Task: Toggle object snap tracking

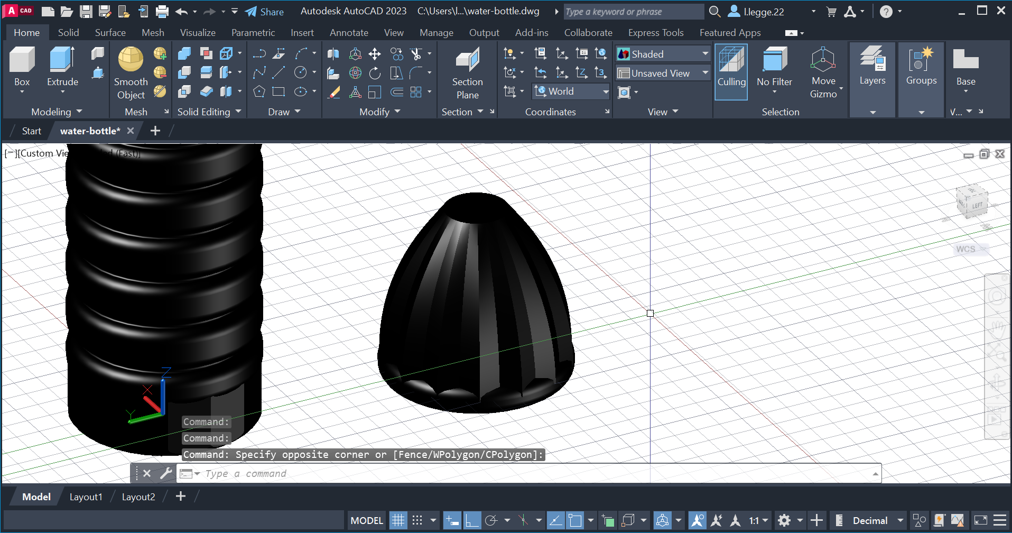Action: point(555,520)
